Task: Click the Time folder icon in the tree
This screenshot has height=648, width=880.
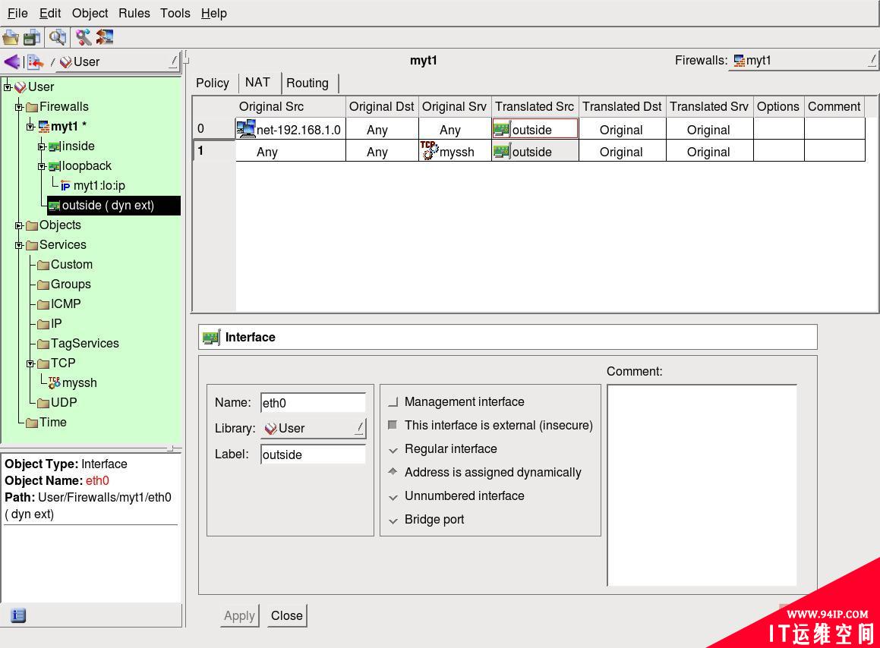Action: tap(32, 423)
